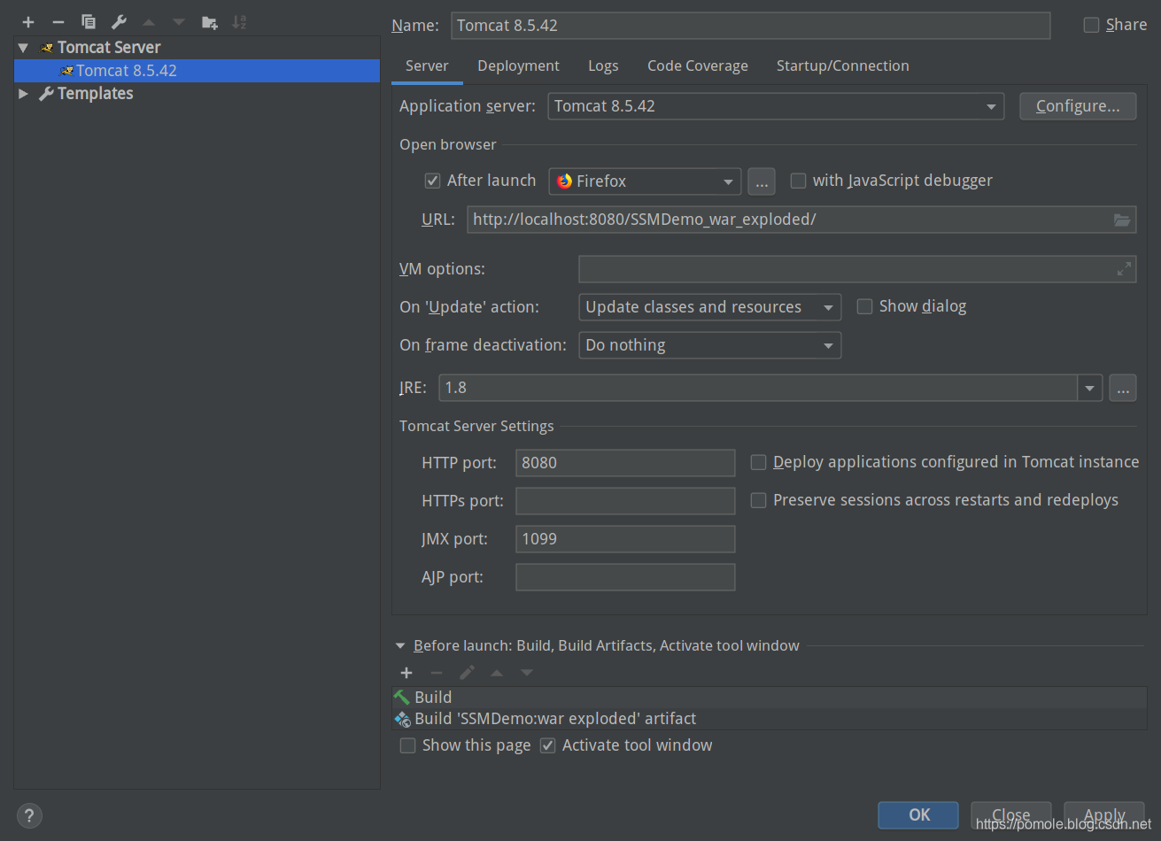Move Before launch task down
The image size is (1161, 841).
coord(527,673)
